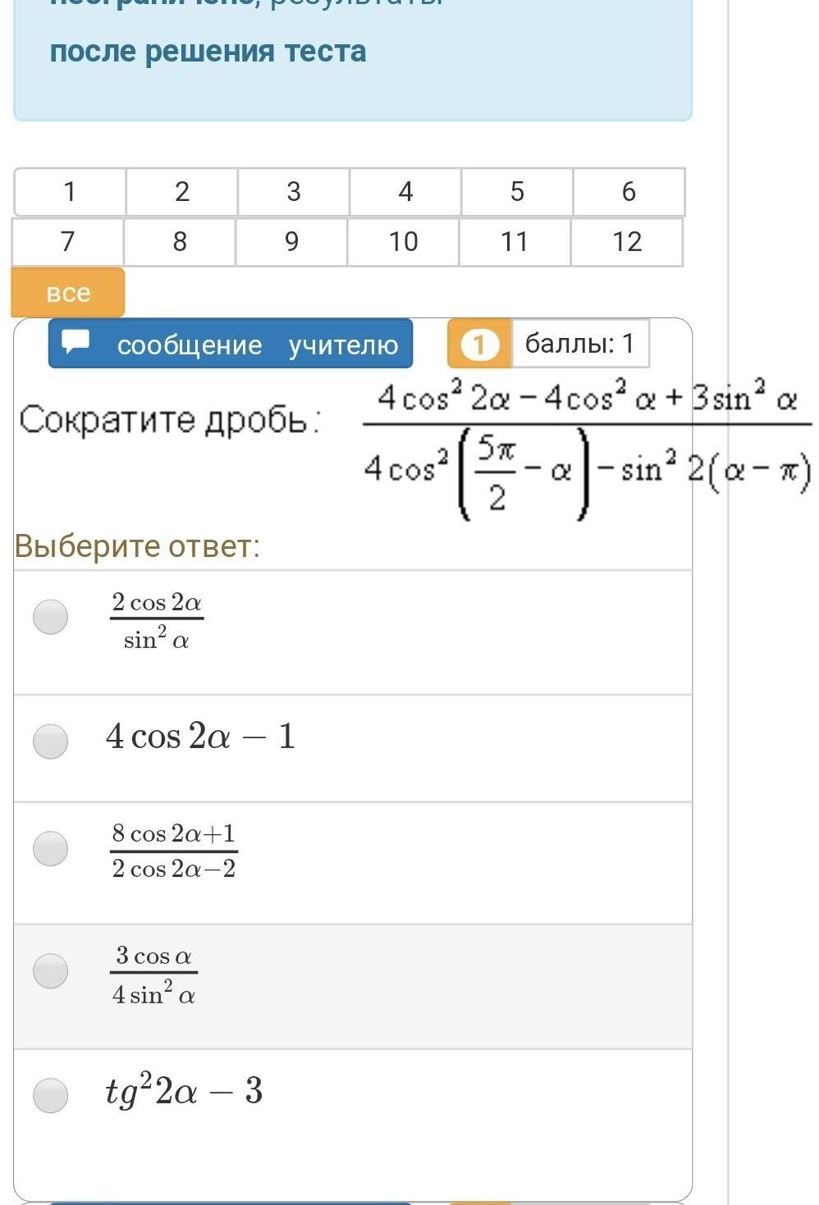Image resolution: width=819 pixels, height=1205 pixels.
Task: Open question 4
Action: pos(405,192)
